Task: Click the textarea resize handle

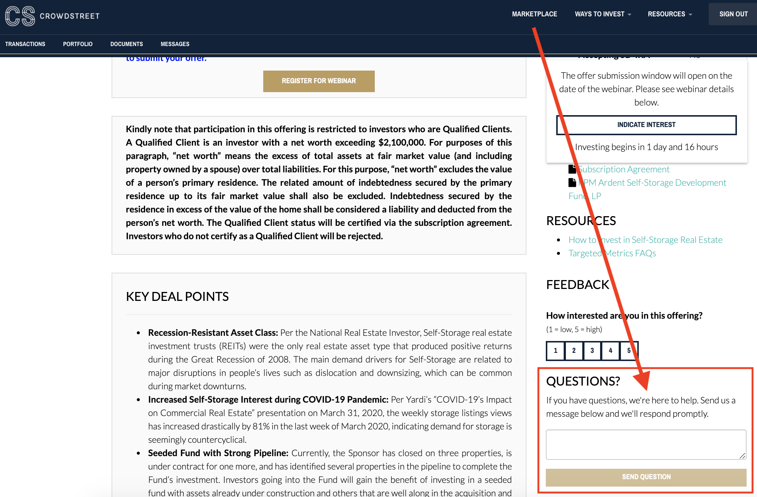Action: click(742, 456)
